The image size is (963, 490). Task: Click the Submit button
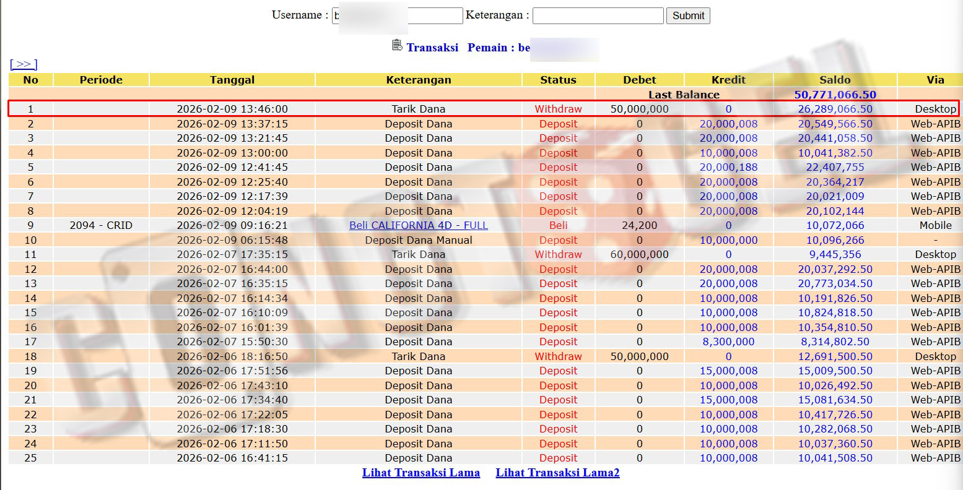point(688,15)
